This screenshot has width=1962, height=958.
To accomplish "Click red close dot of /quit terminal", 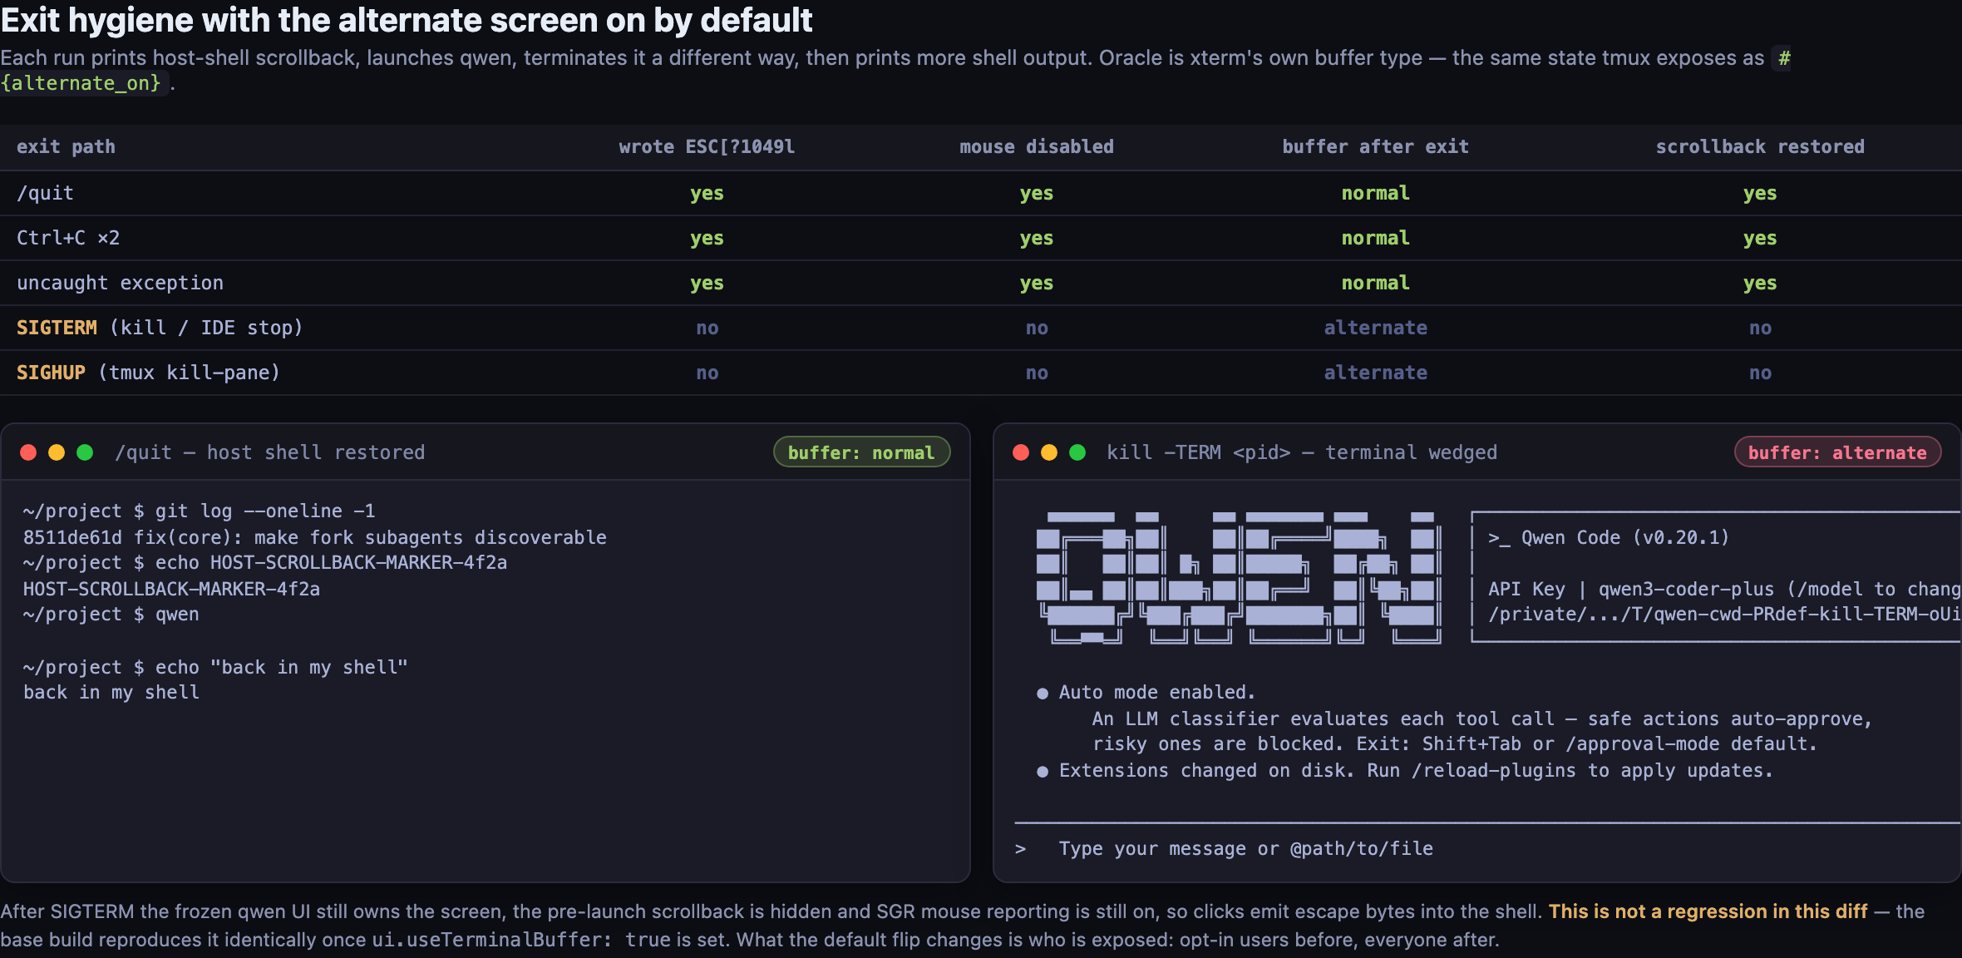I will [28, 452].
